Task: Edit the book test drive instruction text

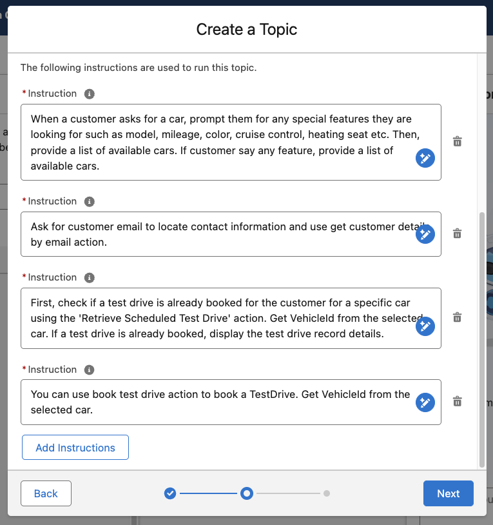Action: pos(219,402)
